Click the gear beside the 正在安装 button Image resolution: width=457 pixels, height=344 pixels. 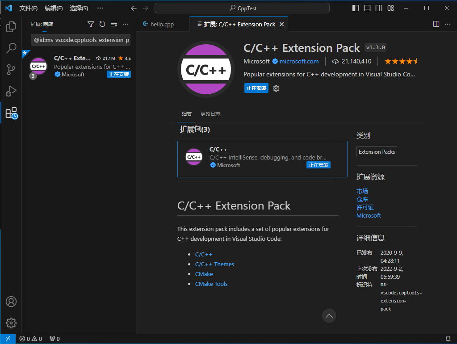coord(276,88)
